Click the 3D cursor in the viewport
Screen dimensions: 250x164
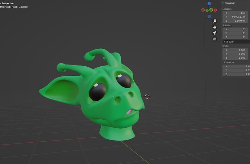point(147,97)
